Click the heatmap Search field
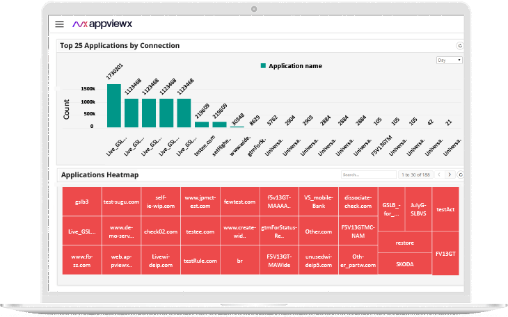This screenshot has width=508, height=317. coord(367,174)
